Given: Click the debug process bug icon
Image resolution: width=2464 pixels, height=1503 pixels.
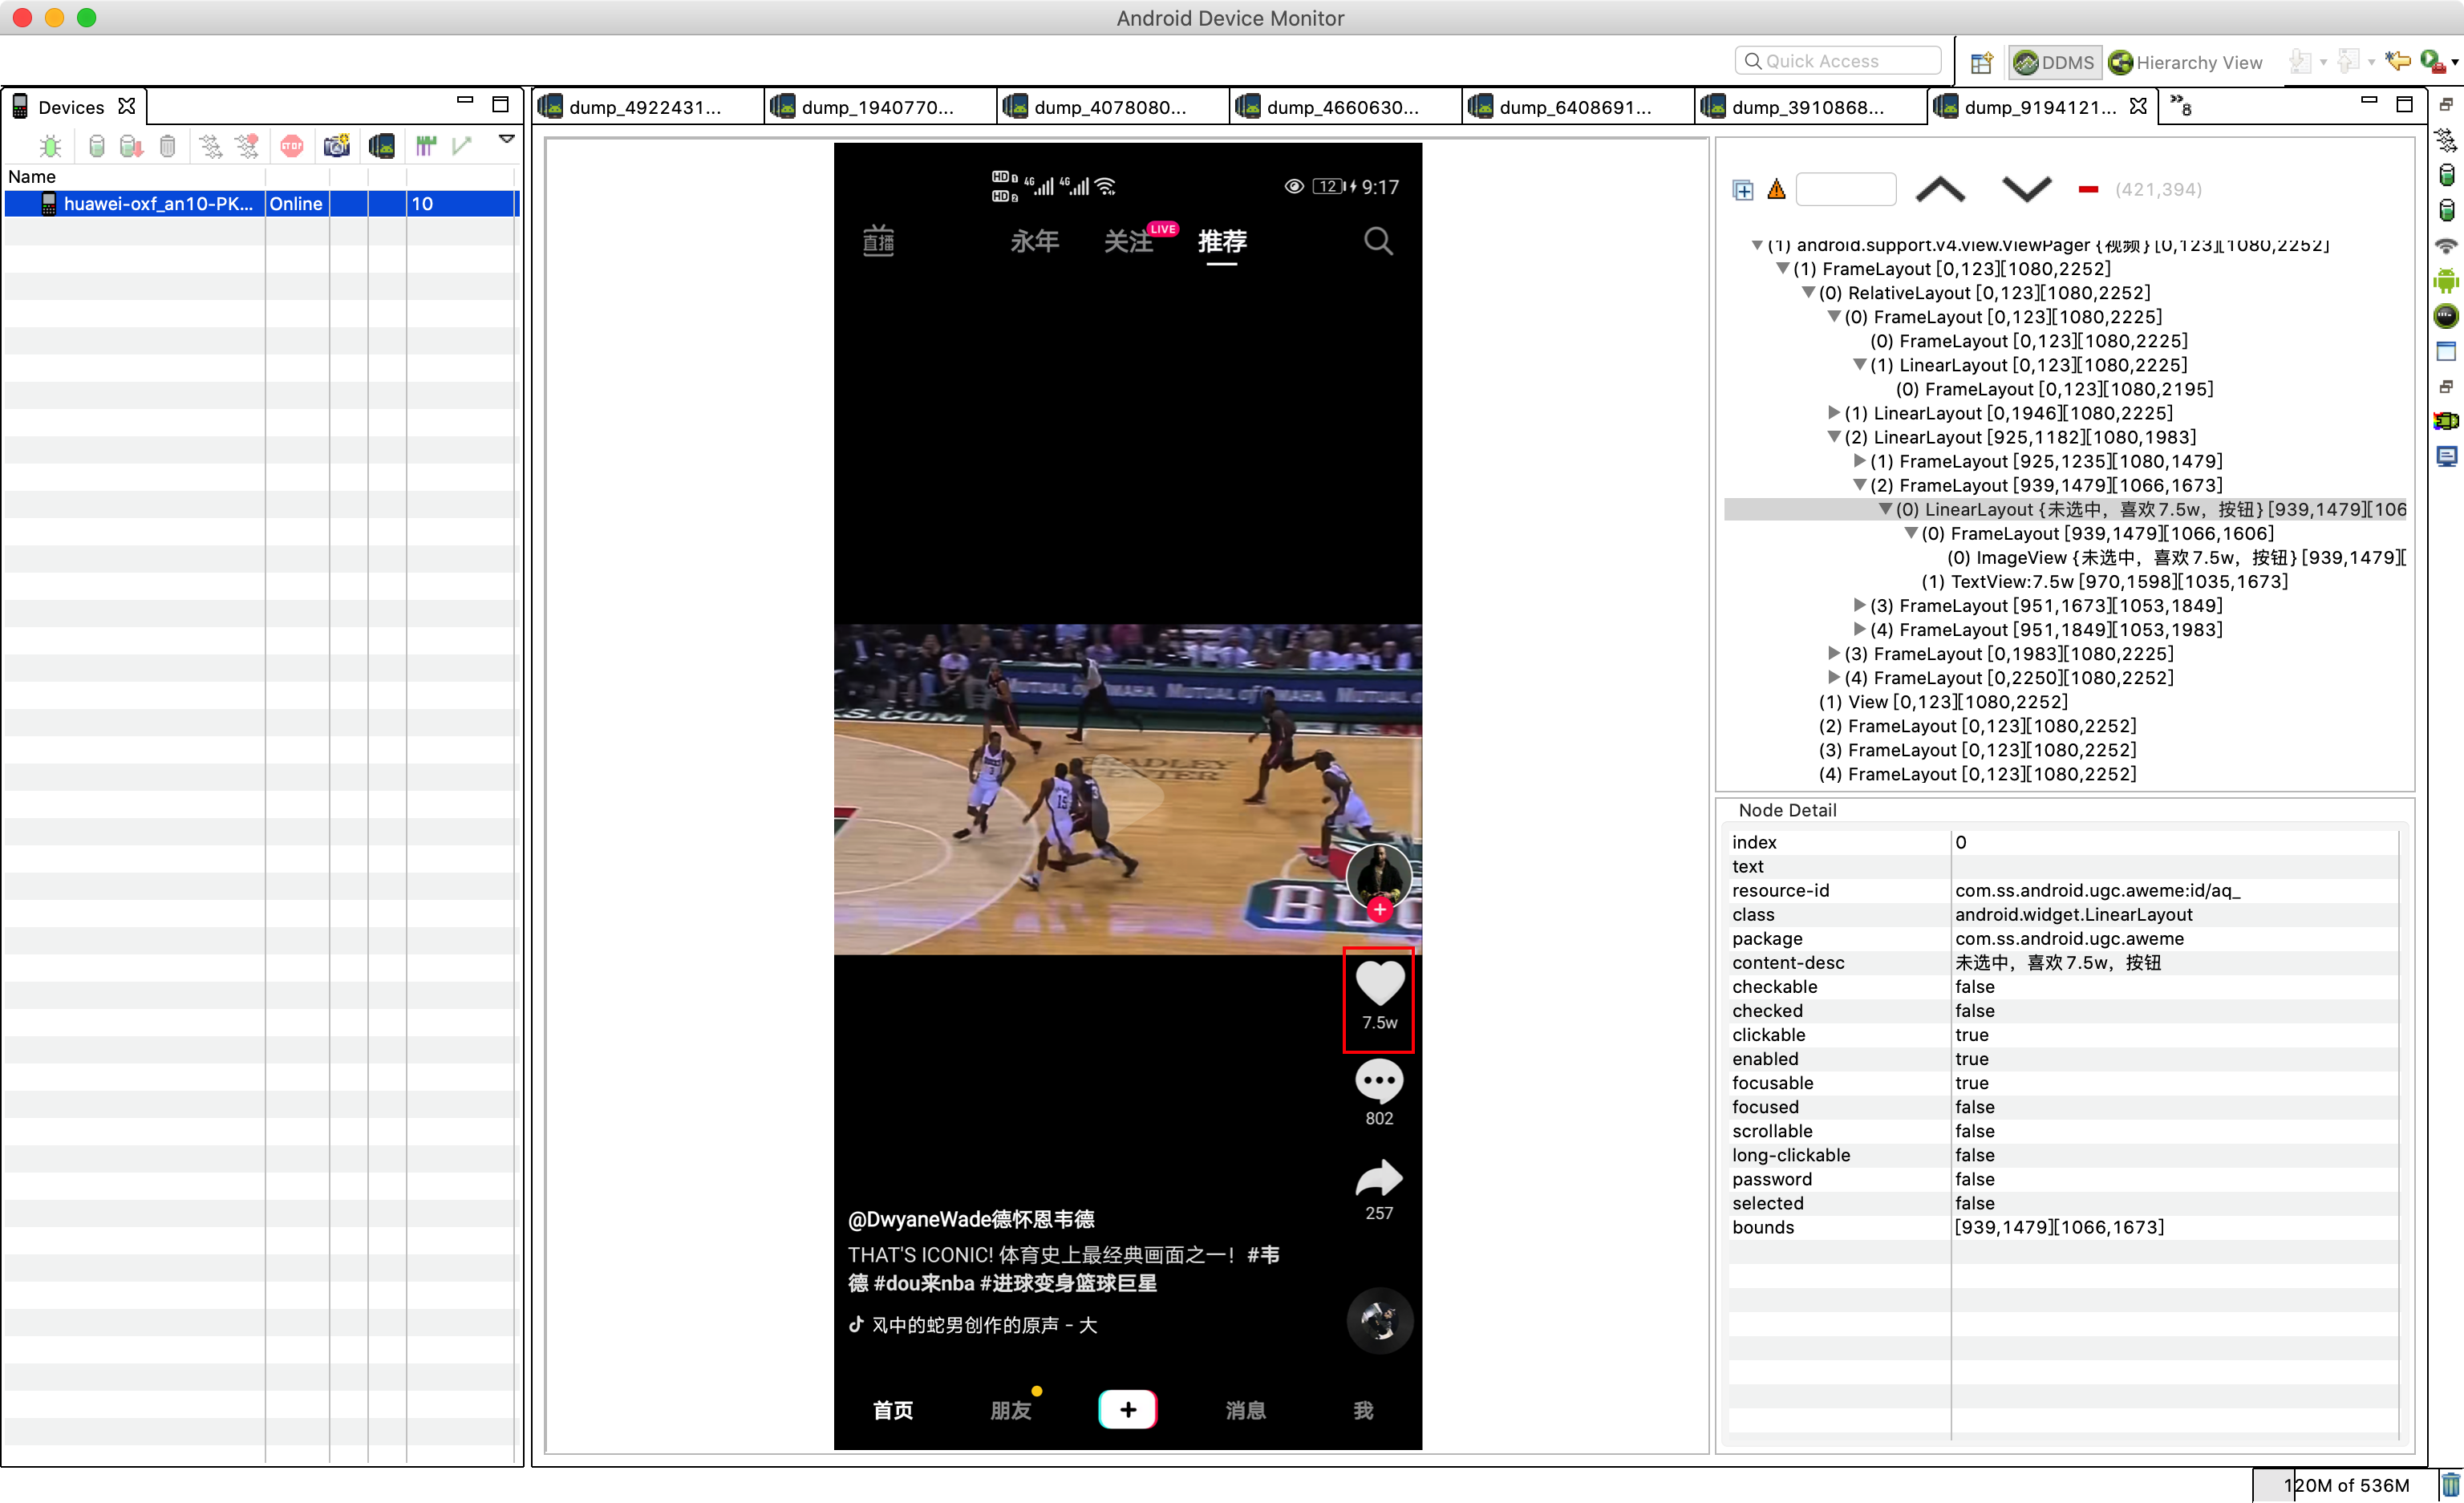Looking at the screenshot, I should tap(50, 146).
